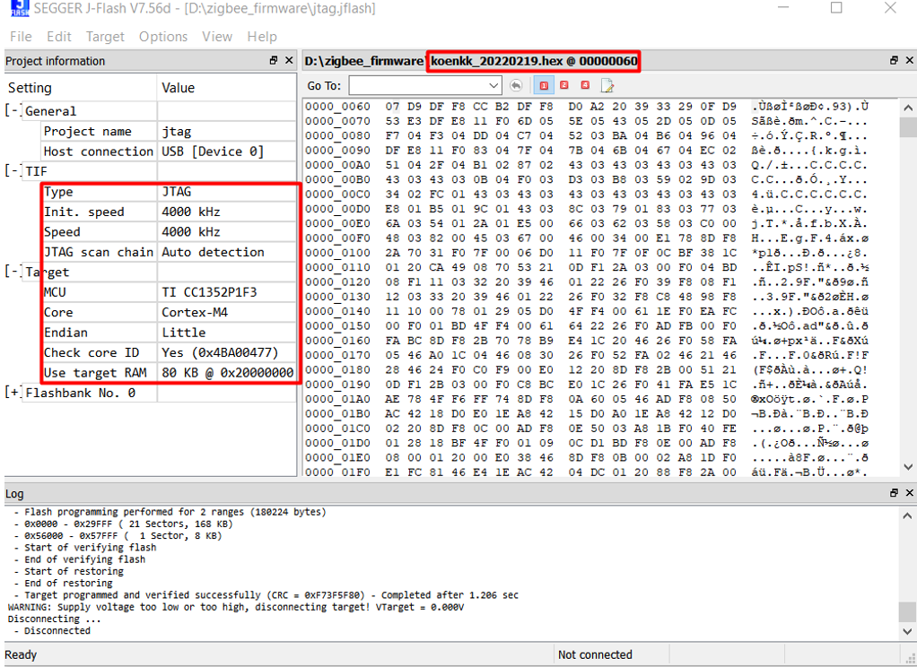Select JTAG scan chain value 'Auto detection'
Image resolution: width=917 pixels, height=667 pixels.
click(213, 252)
